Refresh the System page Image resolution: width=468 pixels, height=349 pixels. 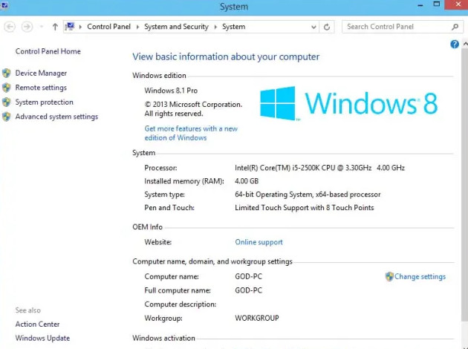pyautogui.click(x=327, y=27)
